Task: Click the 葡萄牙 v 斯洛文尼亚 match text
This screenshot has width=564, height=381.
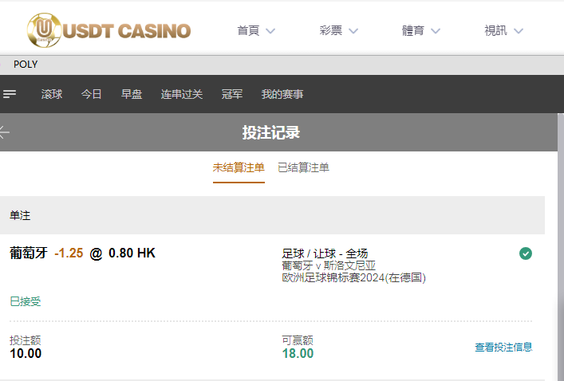Action: coord(329,265)
